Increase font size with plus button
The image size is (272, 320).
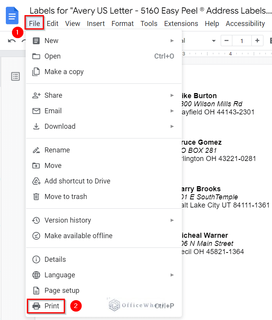click(257, 41)
